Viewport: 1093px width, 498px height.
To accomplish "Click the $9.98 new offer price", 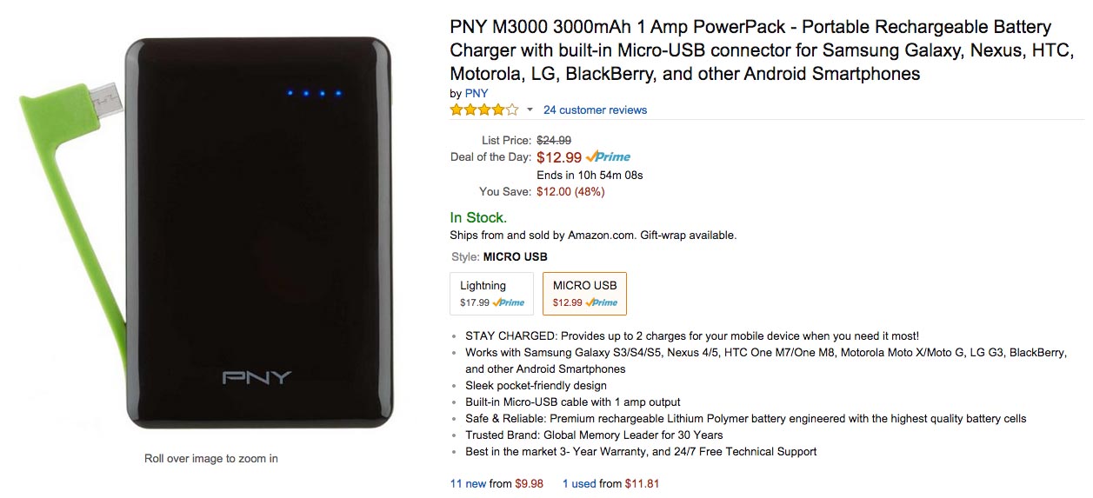I will pyautogui.click(x=529, y=483).
